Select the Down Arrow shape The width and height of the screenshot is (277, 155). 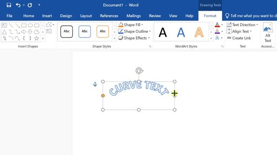click(x=30, y=32)
